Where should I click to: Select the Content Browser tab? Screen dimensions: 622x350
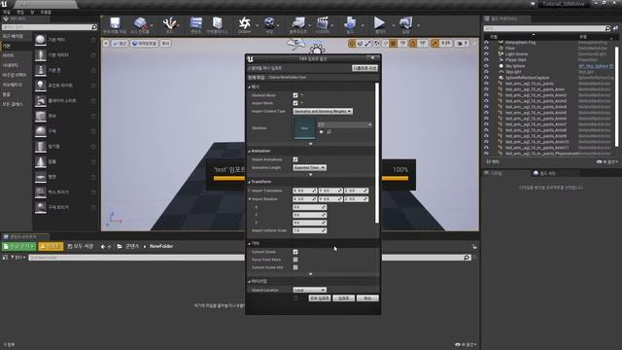coord(24,236)
